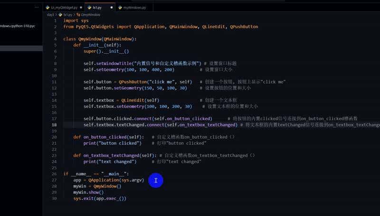Click line number 4 in gutter
The width and height of the screenshot is (380, 216).
(x=55, y=39)
